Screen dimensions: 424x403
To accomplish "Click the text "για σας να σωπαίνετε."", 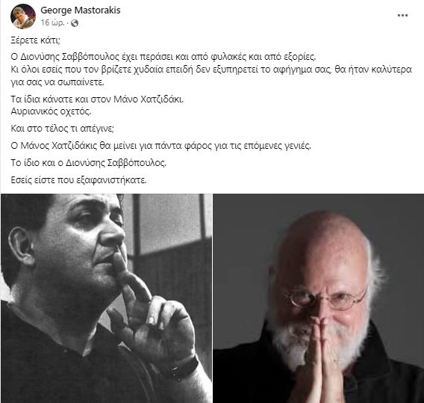I will point(57,82).
